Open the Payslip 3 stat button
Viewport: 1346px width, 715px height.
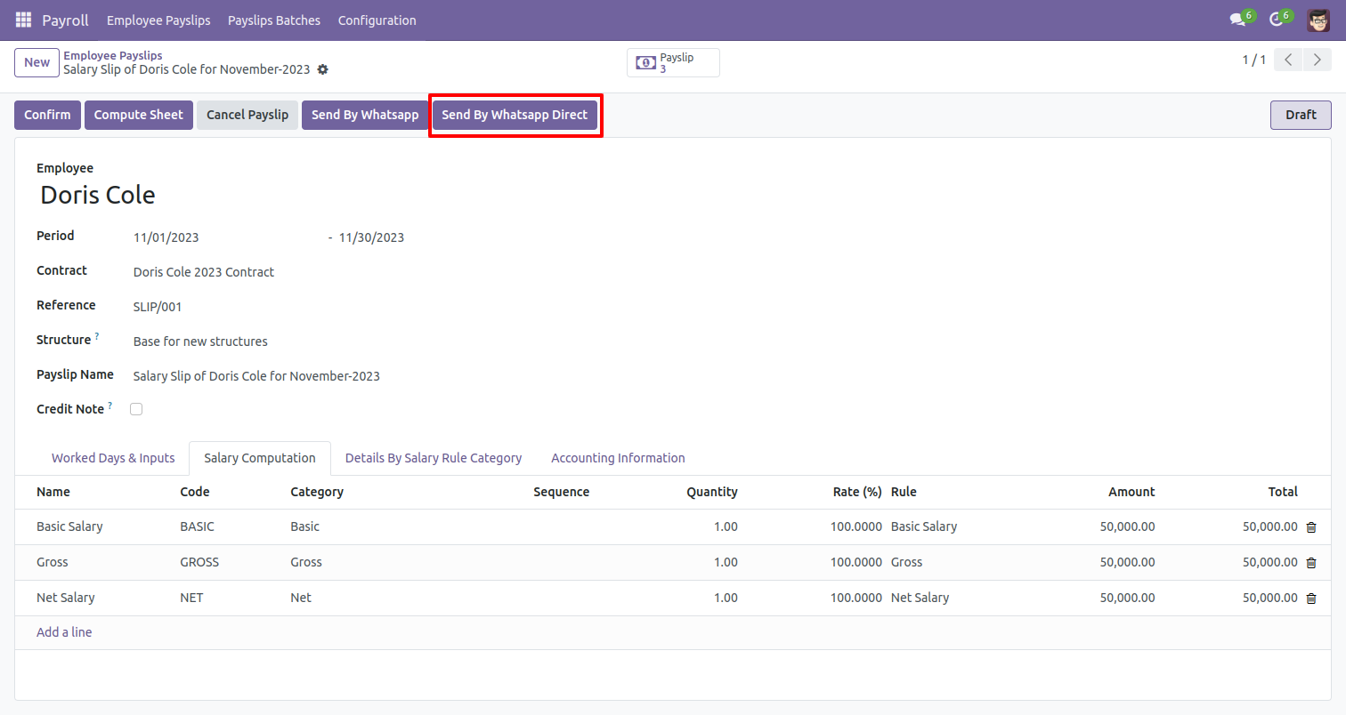tap(673, 62)
